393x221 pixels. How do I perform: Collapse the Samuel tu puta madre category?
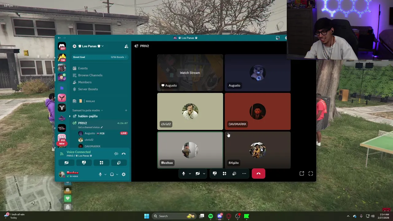tap(88, 110)
